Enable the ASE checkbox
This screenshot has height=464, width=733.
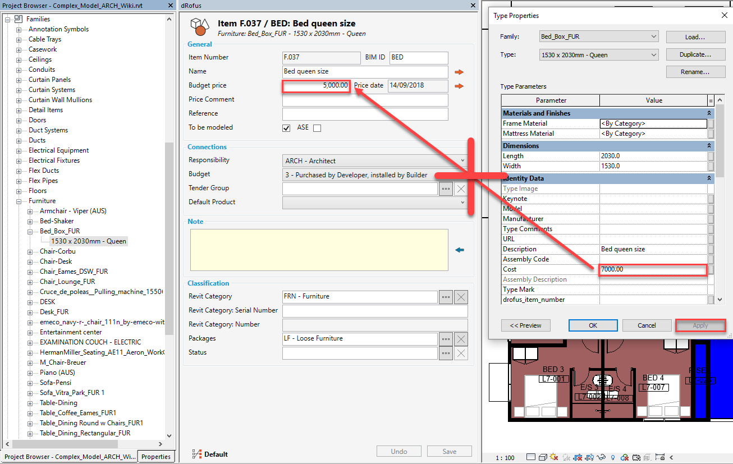tap(317, 128)
